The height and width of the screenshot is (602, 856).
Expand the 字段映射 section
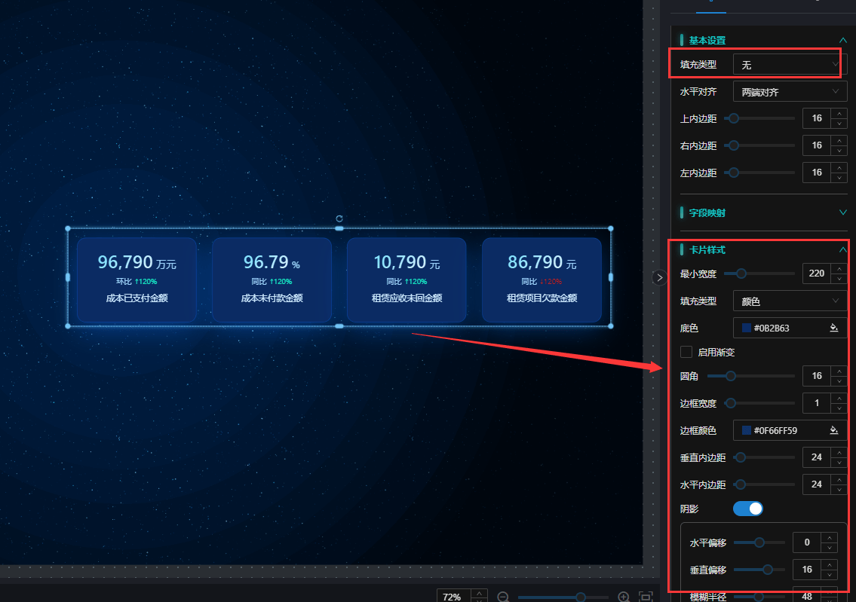click(x=842, y=212)
